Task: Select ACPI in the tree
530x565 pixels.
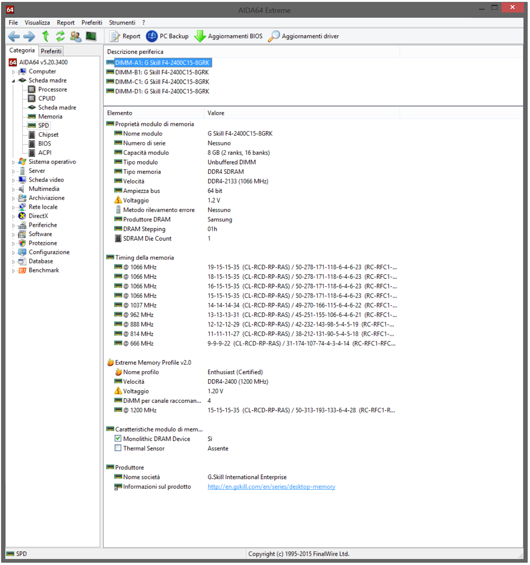Action: pyautogui.click(x=45, y=153)
